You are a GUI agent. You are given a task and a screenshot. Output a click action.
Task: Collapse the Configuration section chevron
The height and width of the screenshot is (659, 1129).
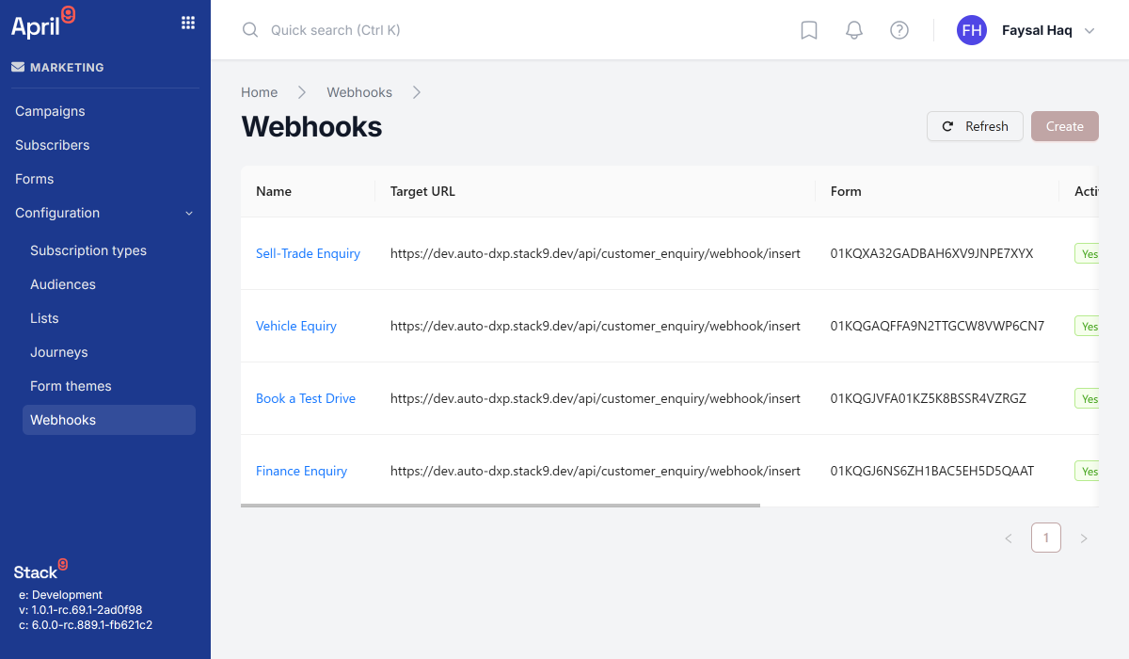tap(189, 214)
